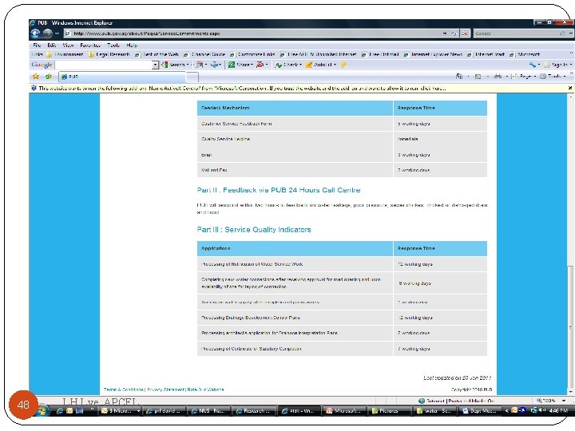Click the Print icon in command bar

click(x=498, y=77)
